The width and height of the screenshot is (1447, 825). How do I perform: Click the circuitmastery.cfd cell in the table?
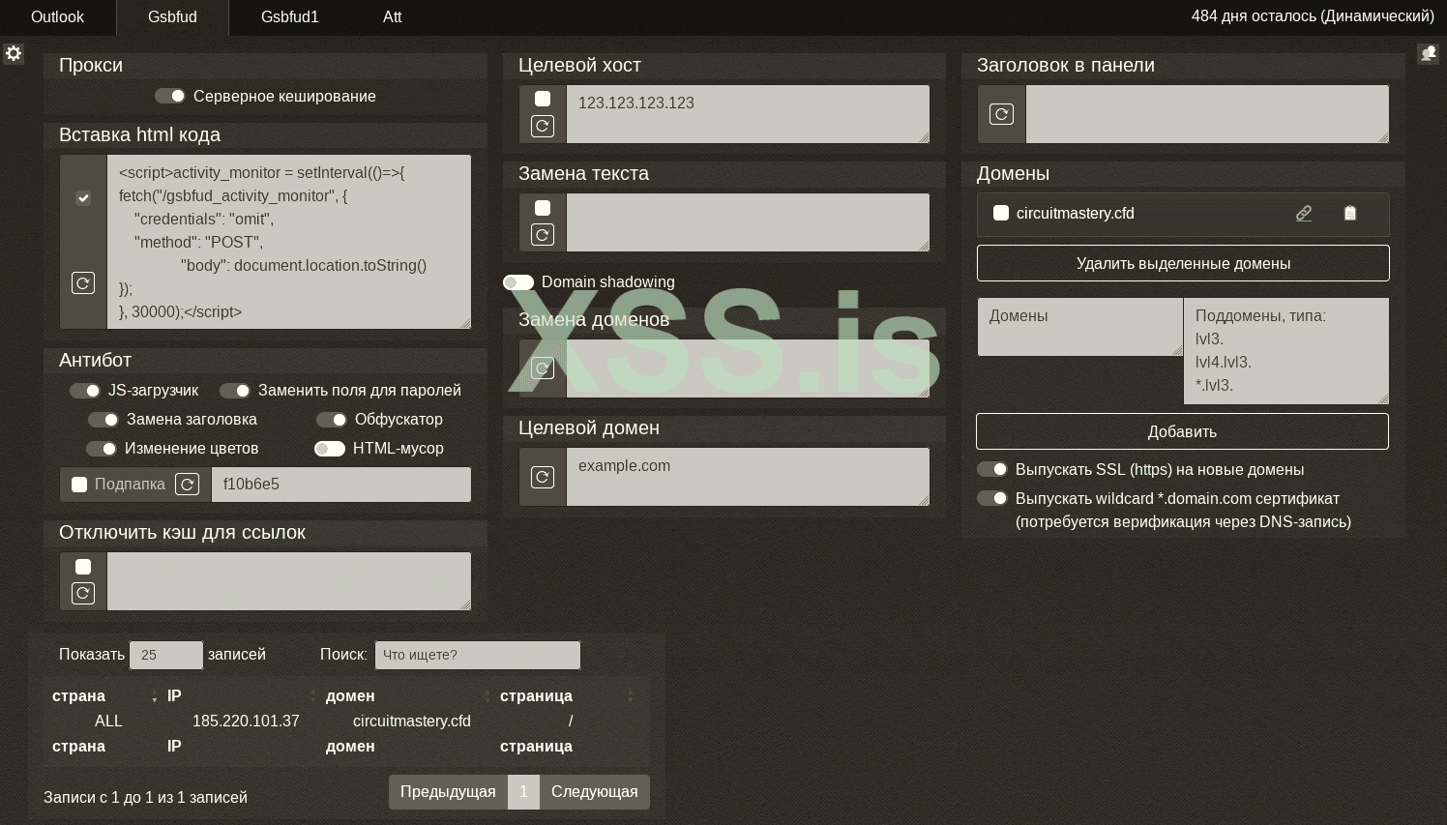click(x=412, y=722)
